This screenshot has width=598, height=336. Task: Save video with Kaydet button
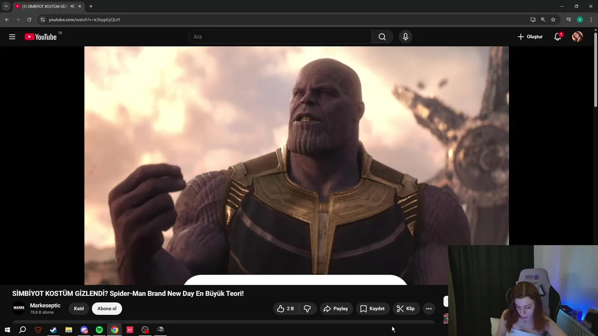click(372, 308)
